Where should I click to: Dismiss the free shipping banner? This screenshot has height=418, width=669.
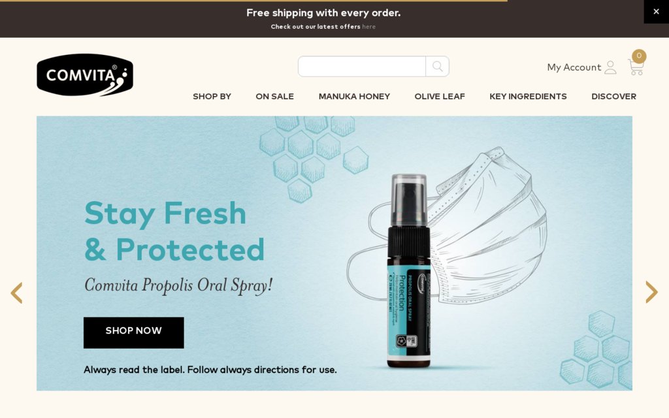point(656,12)
